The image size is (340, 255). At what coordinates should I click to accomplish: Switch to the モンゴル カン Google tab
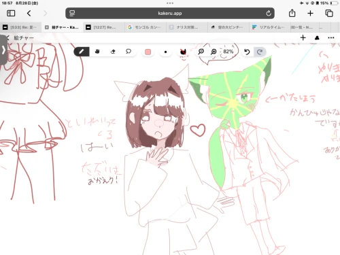pos(146,27)
